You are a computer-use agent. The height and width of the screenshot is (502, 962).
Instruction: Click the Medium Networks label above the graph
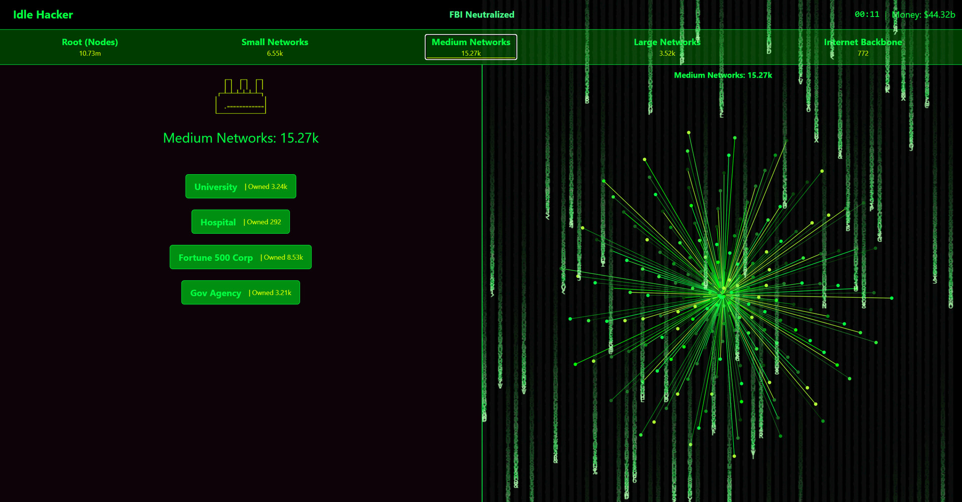coord(723,75)
